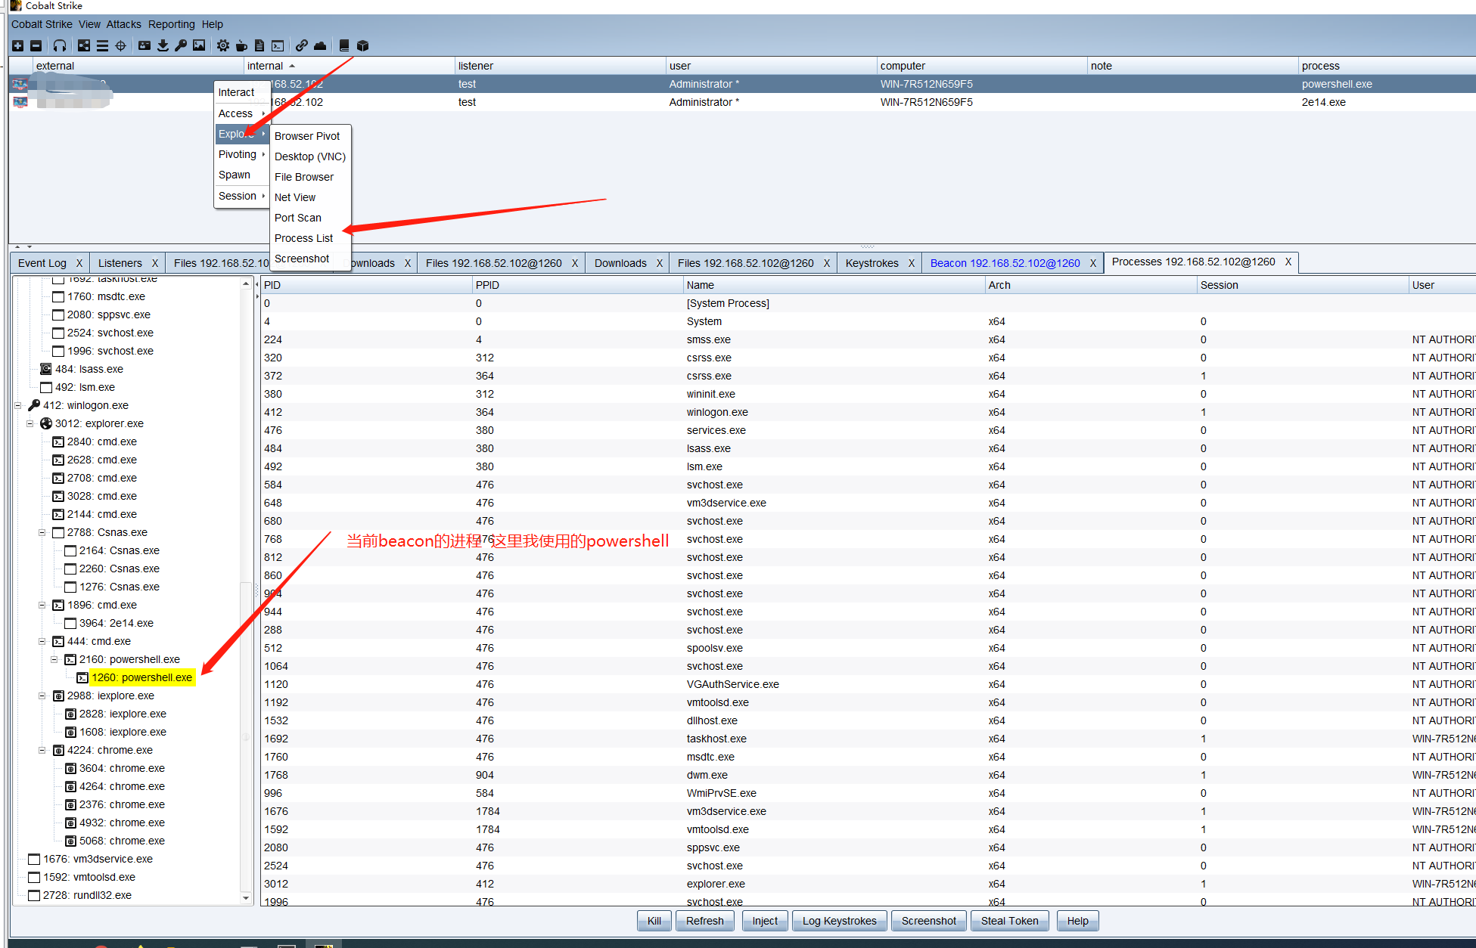Close the Listeners tab with its X
1476x948 pixels.
tap(155, 263)
